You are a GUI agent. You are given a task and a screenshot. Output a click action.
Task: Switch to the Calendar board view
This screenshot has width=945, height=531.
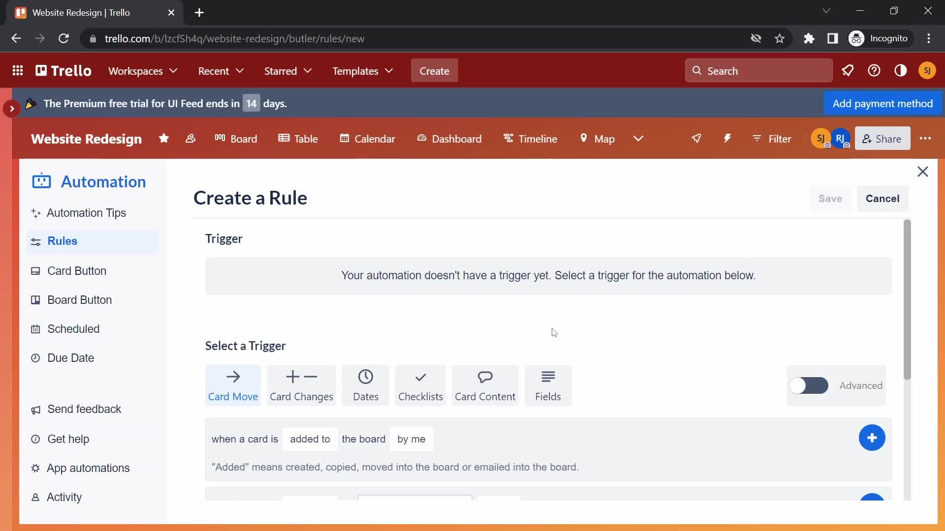click(367, 138)
